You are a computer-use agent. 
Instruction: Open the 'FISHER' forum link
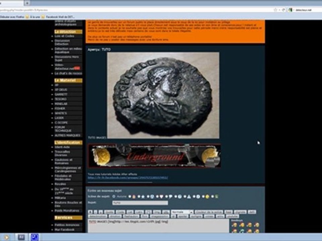point(60,108)
